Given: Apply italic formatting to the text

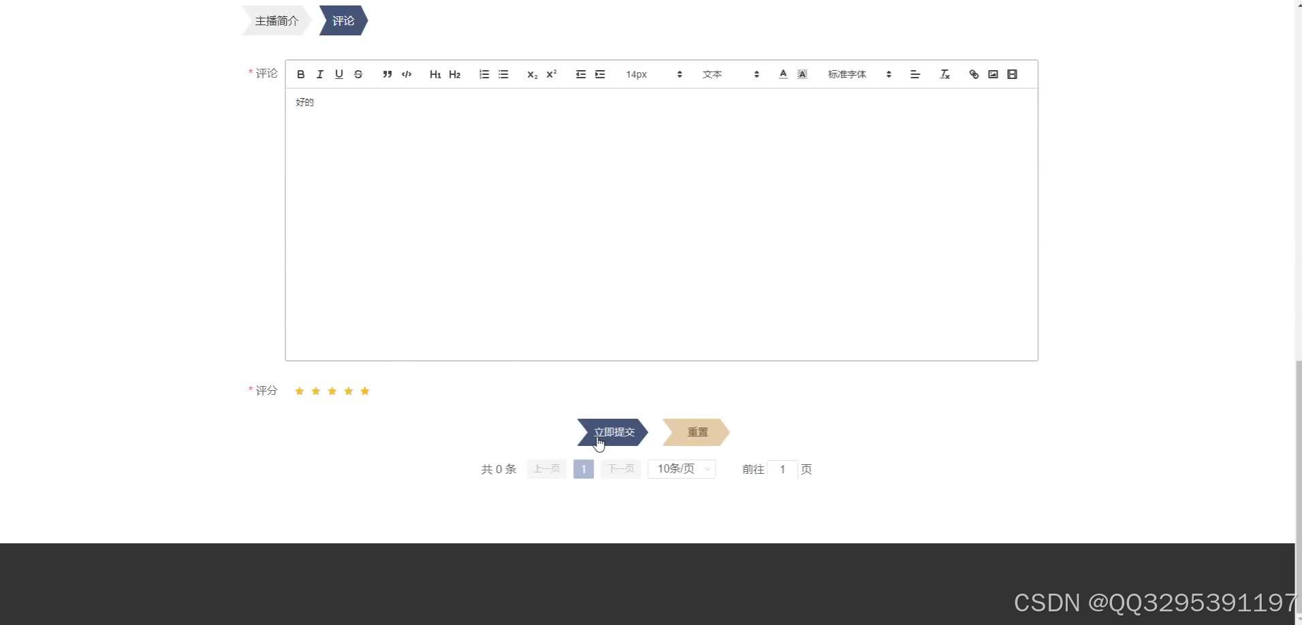Looking at the screenshot, I should (x=319, y=74).
